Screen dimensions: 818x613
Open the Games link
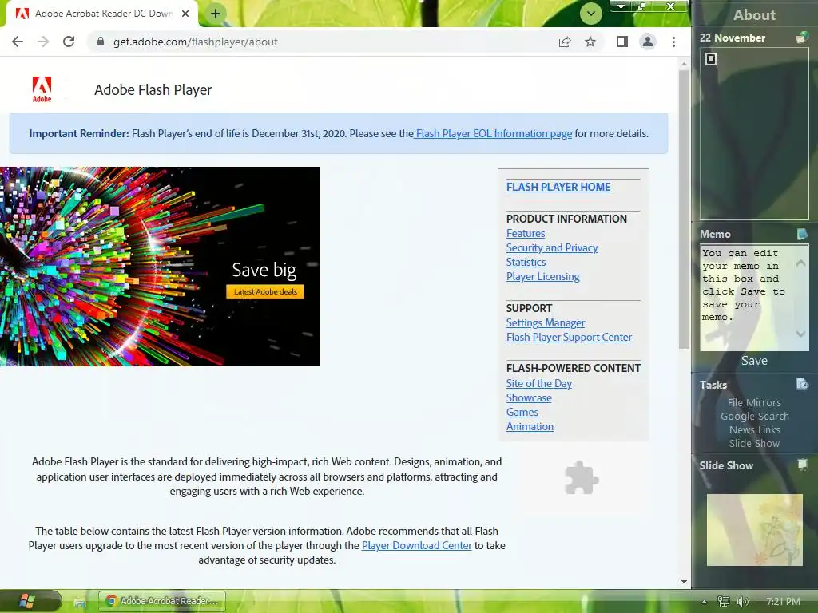522,412
